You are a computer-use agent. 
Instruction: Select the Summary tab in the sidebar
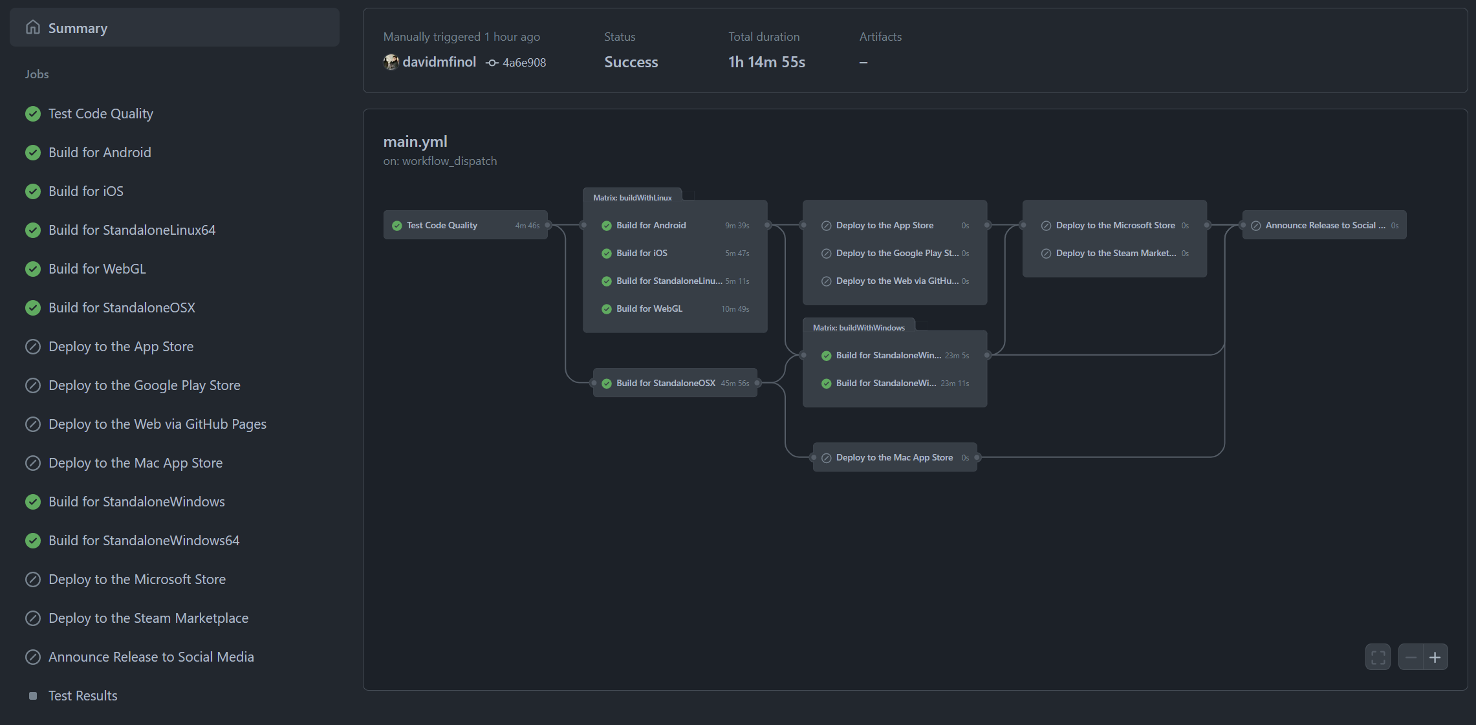click(x=78, y=27)
